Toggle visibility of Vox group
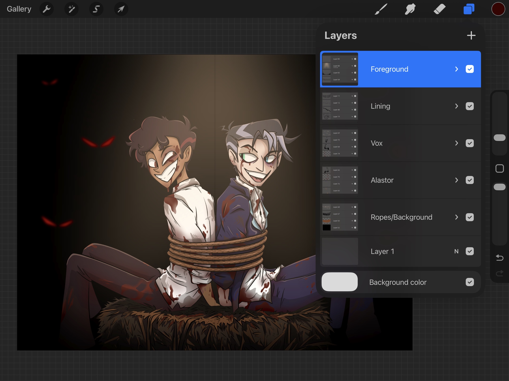509x381 pixels. tap(470, 143)
